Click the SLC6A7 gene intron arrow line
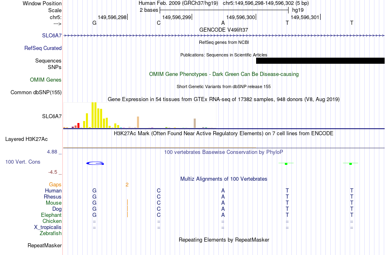Screen dimensions: 385x255 [x=224, y=36]
